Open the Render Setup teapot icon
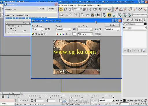Image resolution: width=148 pixels, height=106 pixels. pos(104,15)
